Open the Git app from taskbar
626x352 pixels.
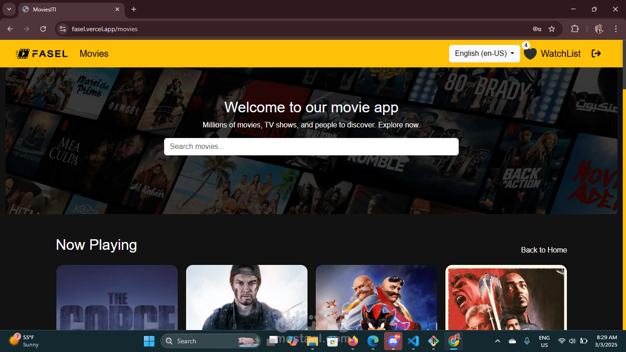pos(434,341)
